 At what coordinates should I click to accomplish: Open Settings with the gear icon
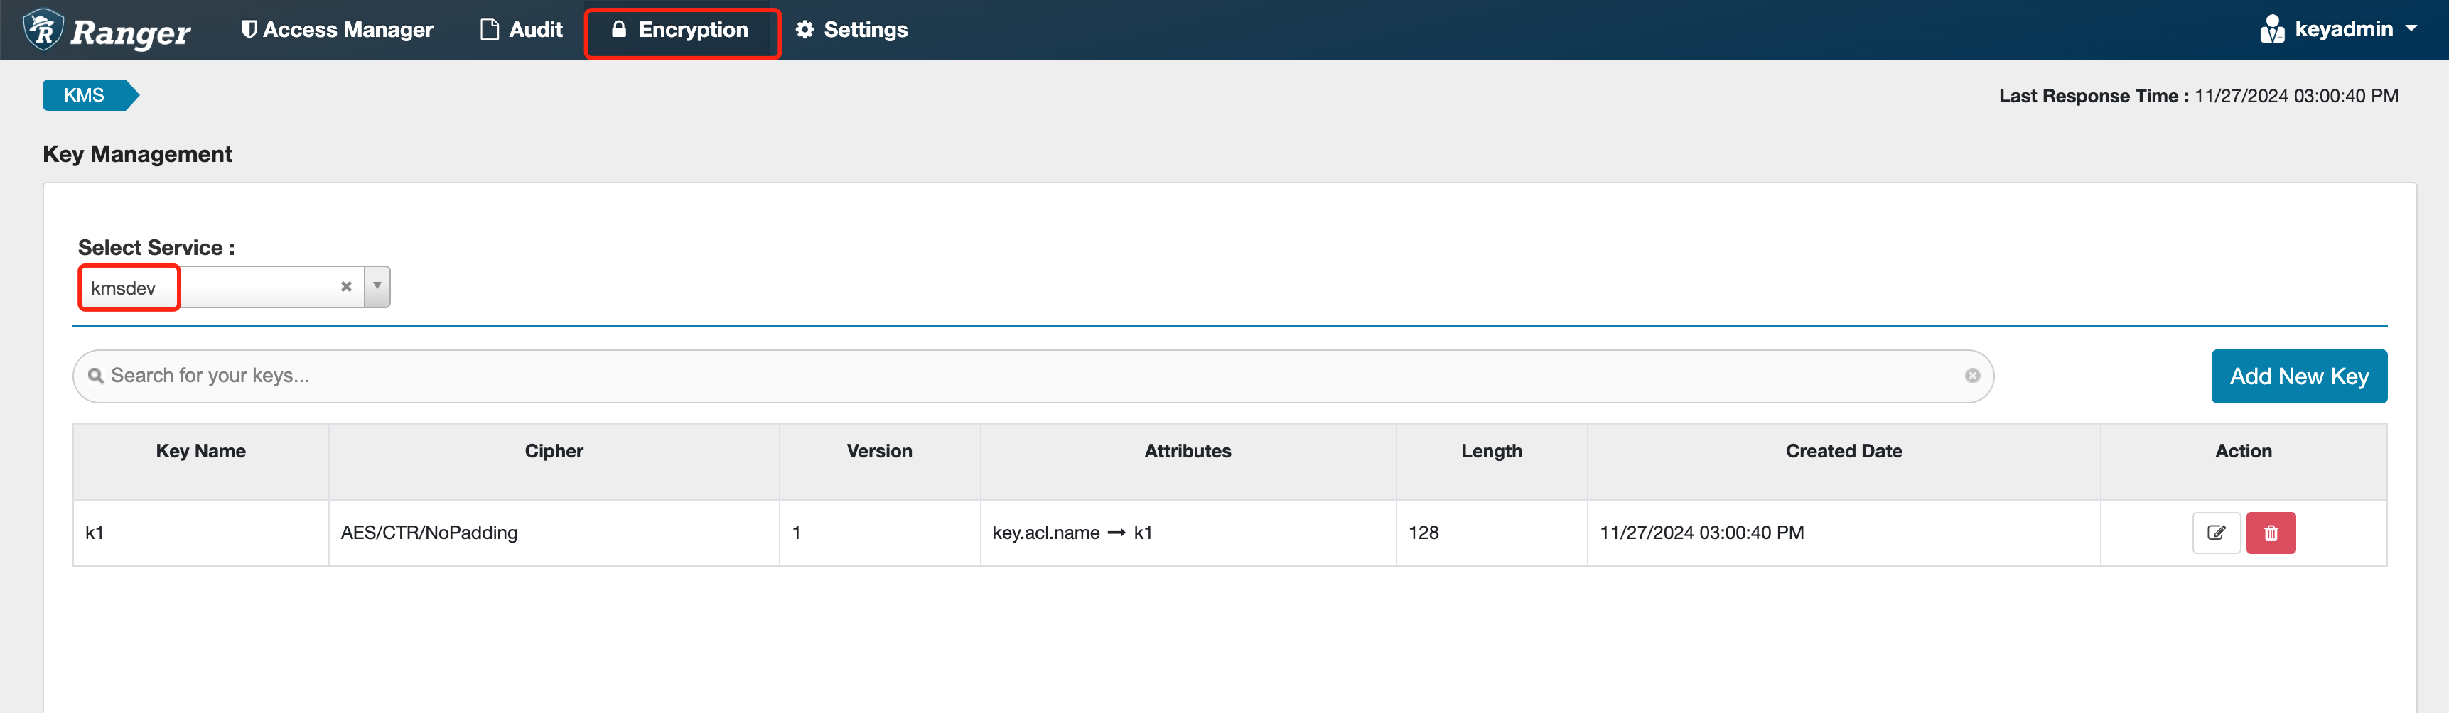[x=851, y=31]
